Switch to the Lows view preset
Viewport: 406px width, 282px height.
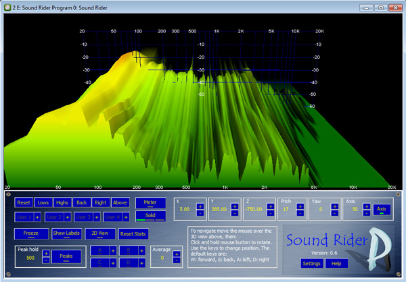43,202
